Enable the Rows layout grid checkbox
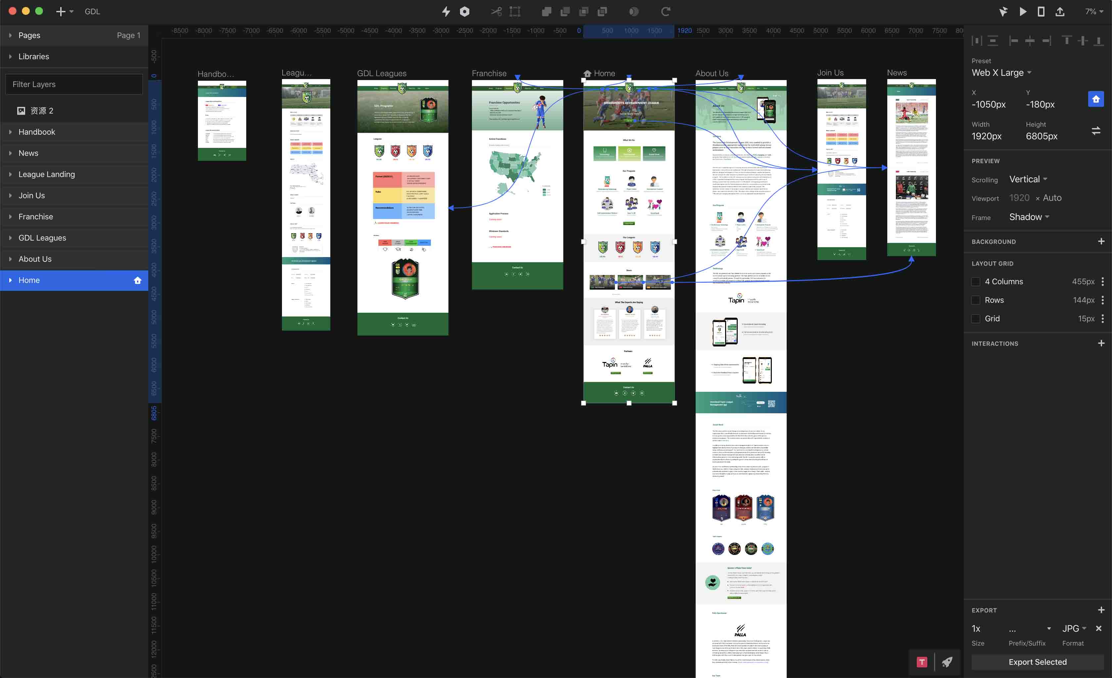This screenshot has width=1112, height=678. (x=976, y=300)
